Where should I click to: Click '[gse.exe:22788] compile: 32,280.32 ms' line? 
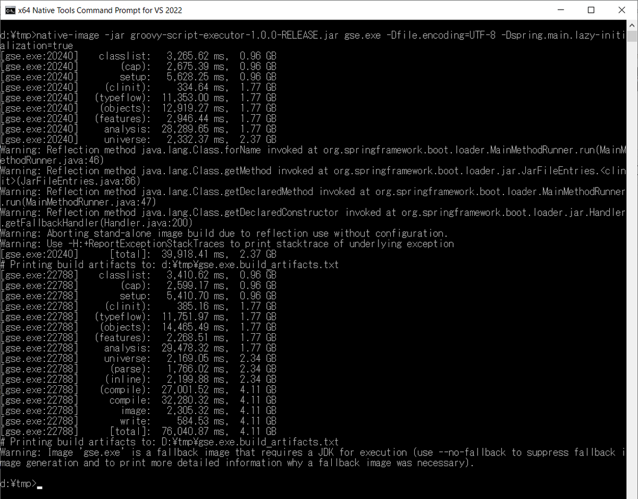tap(139, 400)
